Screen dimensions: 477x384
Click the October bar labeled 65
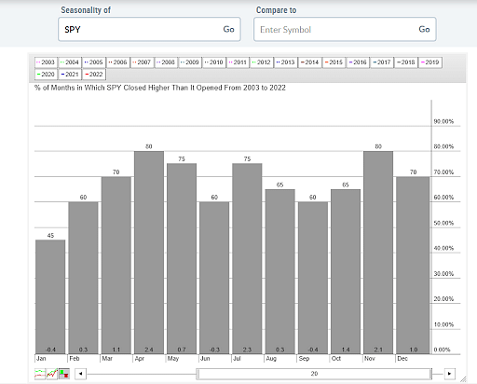click(x=346, y=271)
